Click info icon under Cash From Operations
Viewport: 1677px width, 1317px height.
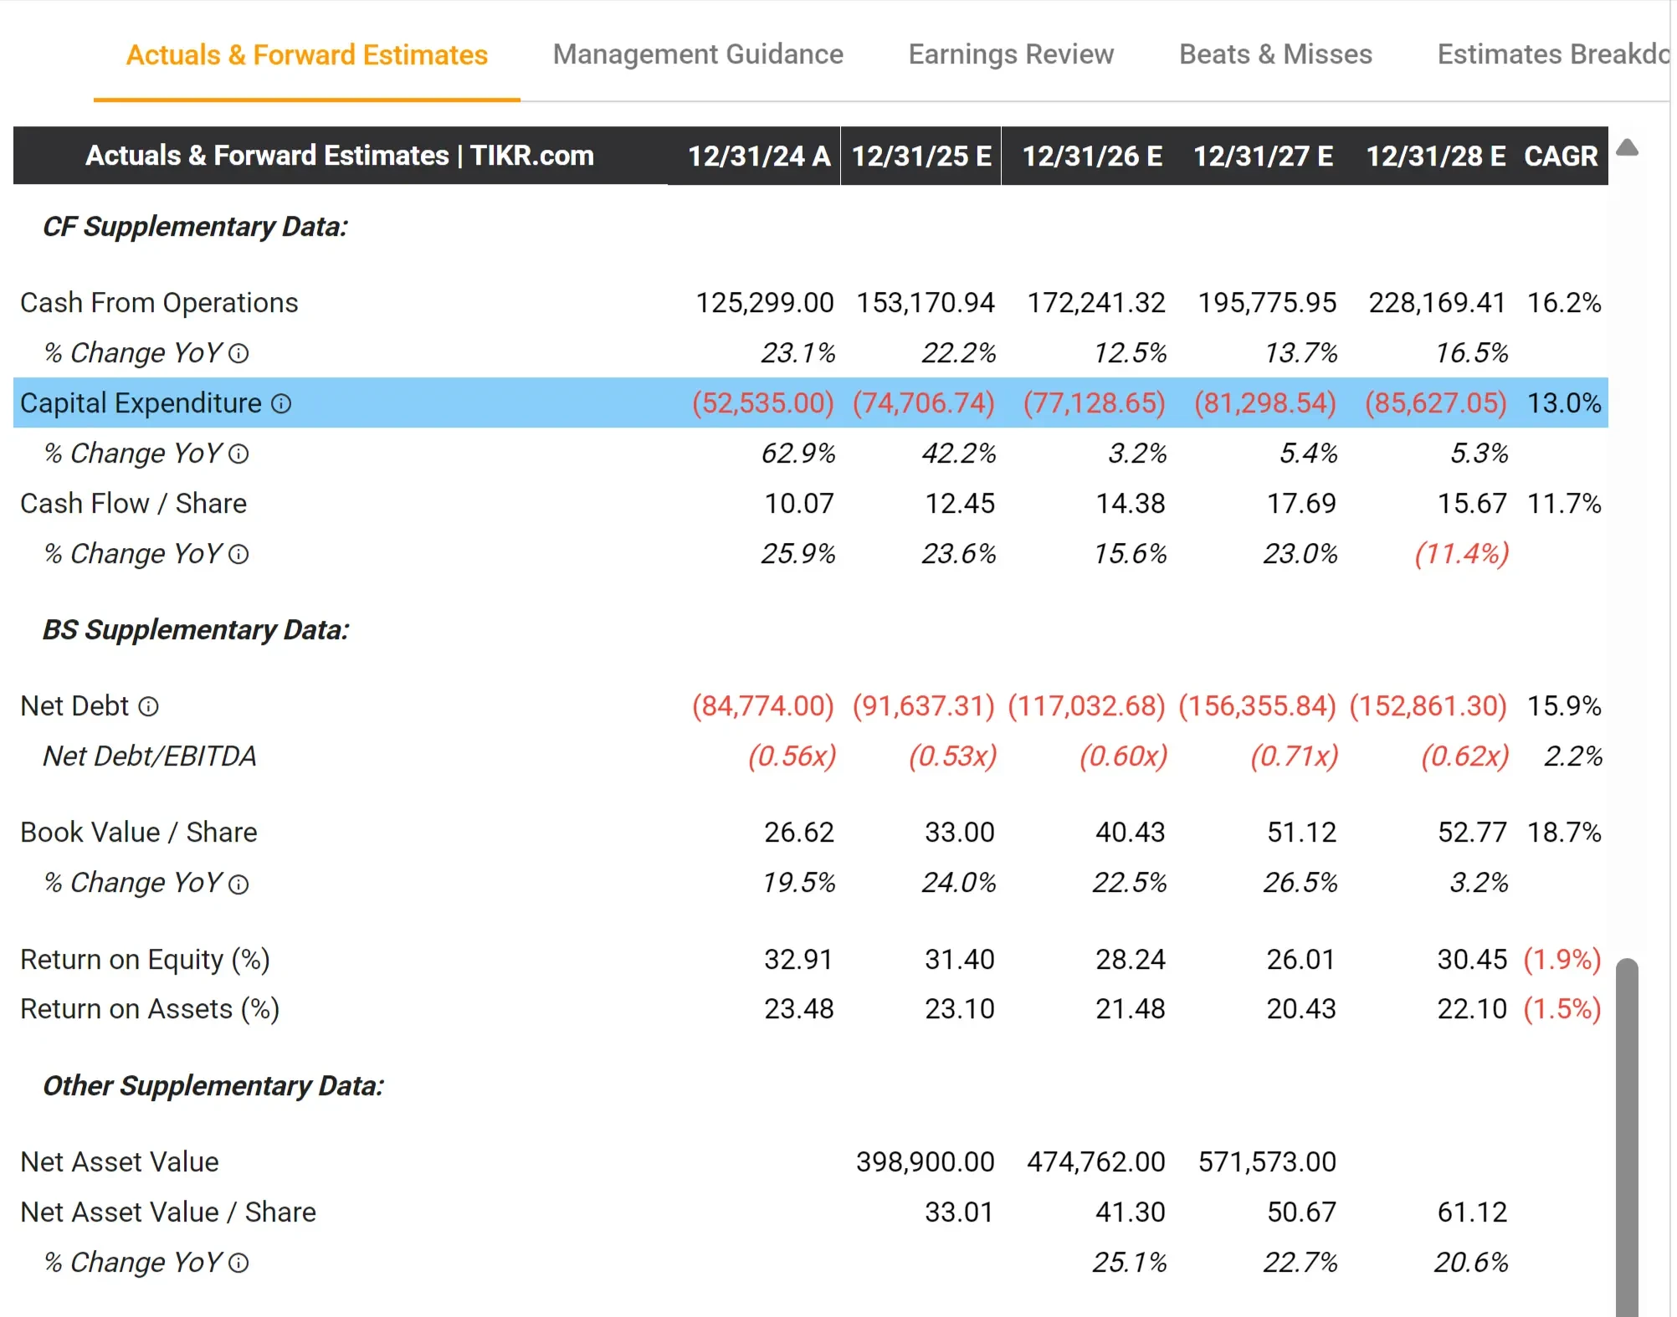238,354
